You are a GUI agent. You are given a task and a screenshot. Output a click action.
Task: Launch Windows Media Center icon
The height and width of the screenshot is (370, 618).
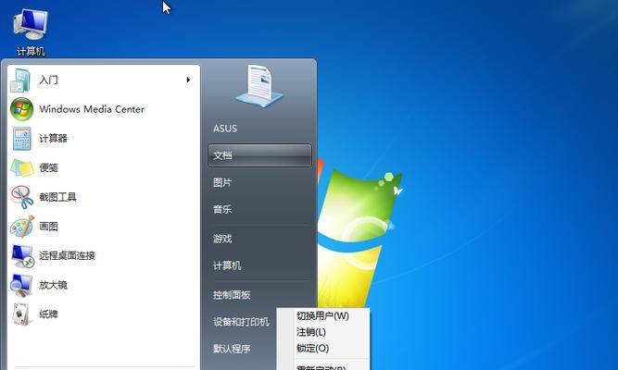tap(21, 109)
